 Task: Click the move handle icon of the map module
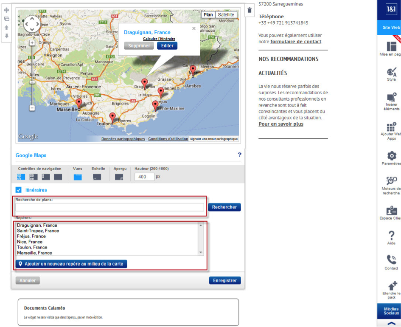click(x=7, y=10)
